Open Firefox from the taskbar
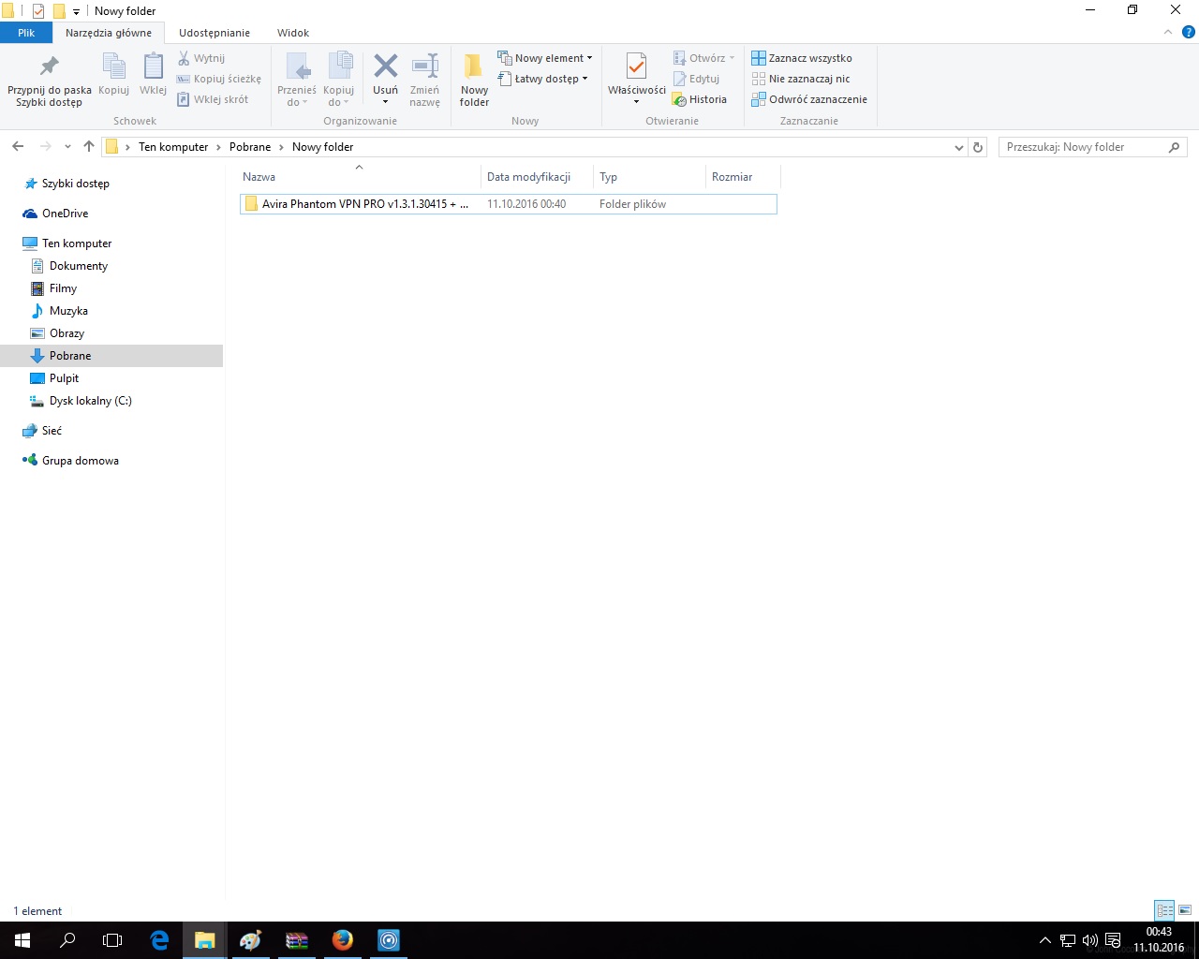This screenshot has height=959, width=1199. (x=343, y=939)
